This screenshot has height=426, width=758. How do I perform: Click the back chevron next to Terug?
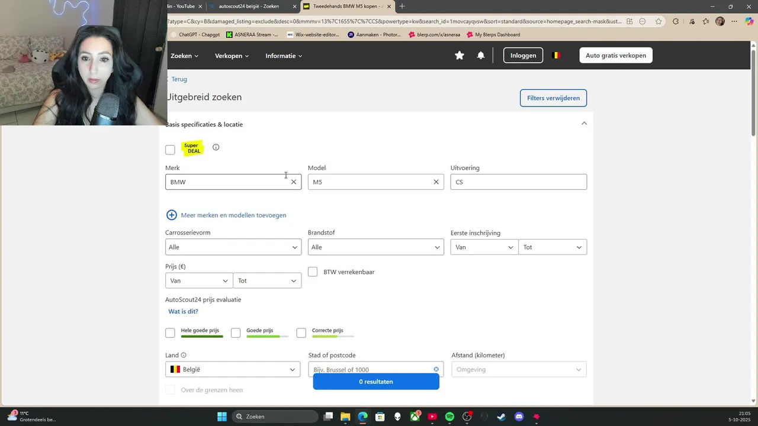(168, 79)
